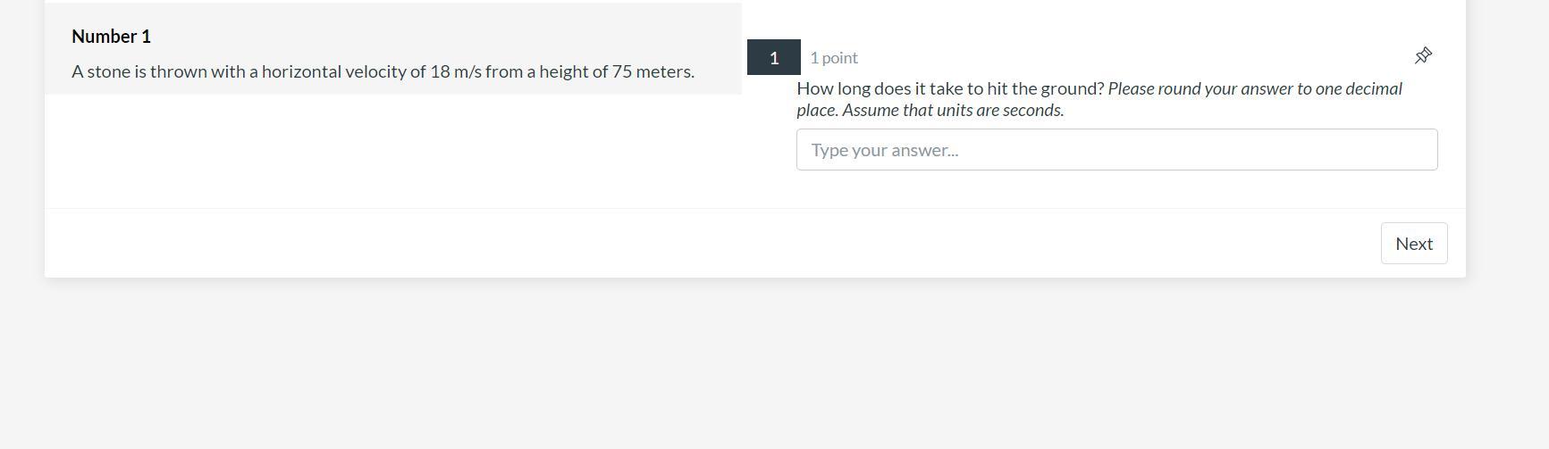Click the 'Type your answer...' input field

1116,150
